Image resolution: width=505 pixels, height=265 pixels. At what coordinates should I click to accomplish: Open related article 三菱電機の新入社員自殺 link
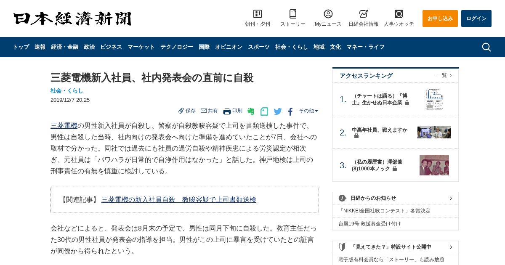(x=179, y=200)
